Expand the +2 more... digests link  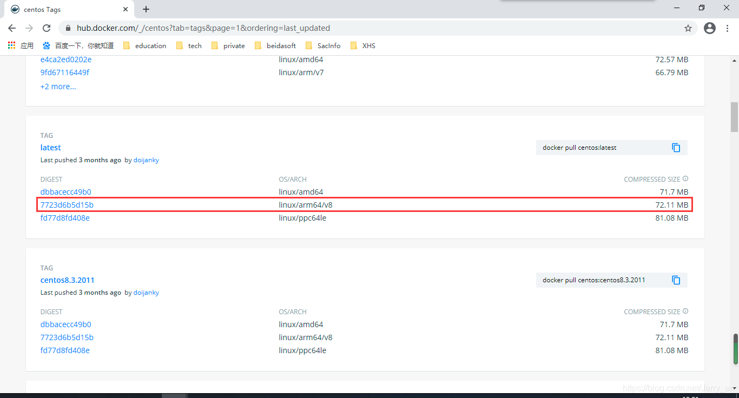[x=58, y=87]
